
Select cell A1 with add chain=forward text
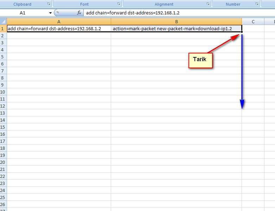tap(59, 28)
